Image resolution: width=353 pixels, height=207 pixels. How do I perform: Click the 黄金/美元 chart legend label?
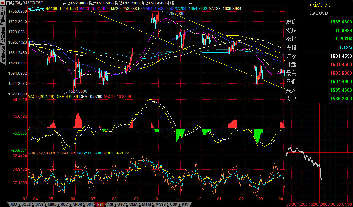click(x=36, y=9)
